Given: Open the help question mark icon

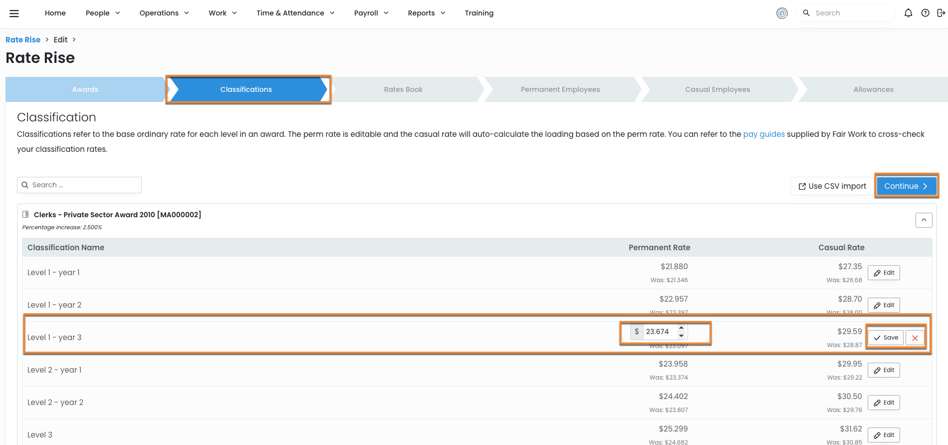Looking at the screenshot, I should coord(925,13).
